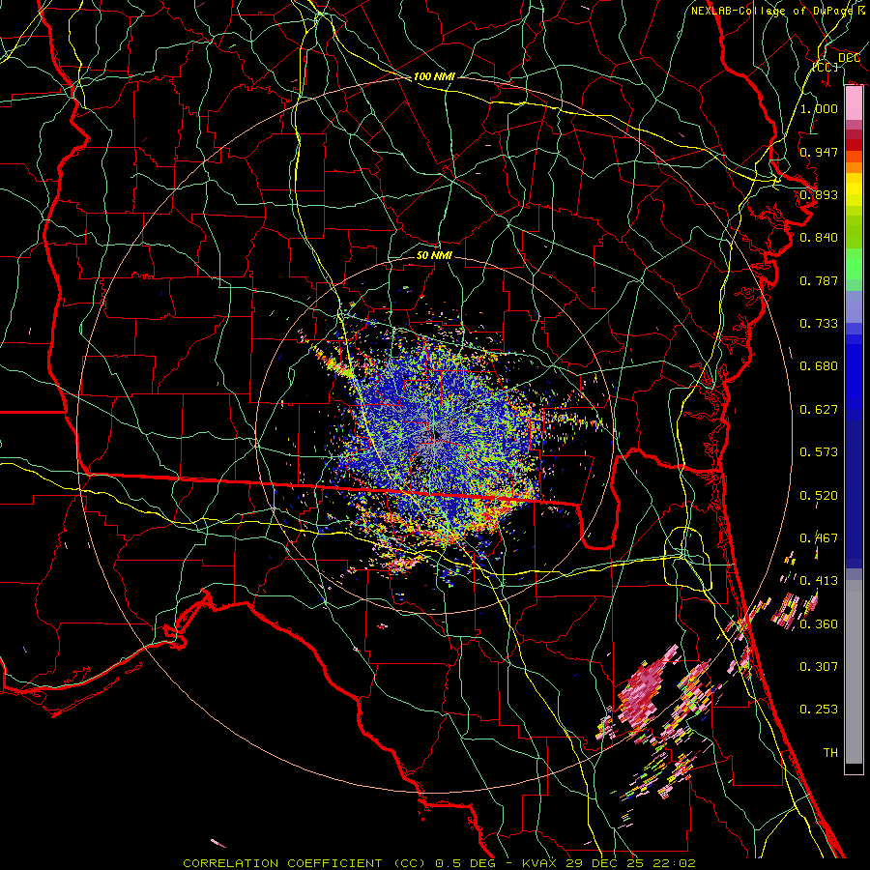
Task: Click the TH threshold label on legend
Action: click(830, 753)
